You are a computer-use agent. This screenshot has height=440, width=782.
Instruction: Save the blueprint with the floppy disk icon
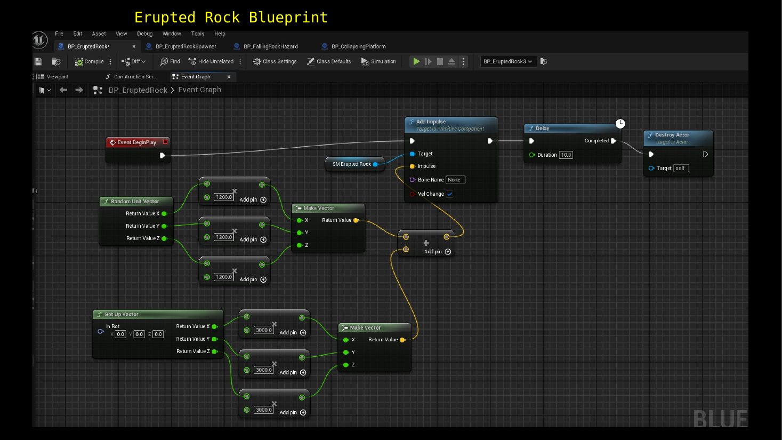pyautogui.click(x=38, y=61)
